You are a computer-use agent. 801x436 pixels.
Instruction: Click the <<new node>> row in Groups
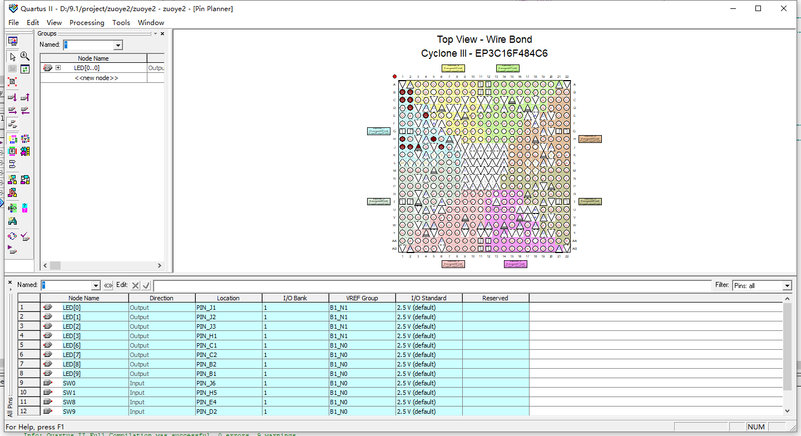click(x=96, y=78)
